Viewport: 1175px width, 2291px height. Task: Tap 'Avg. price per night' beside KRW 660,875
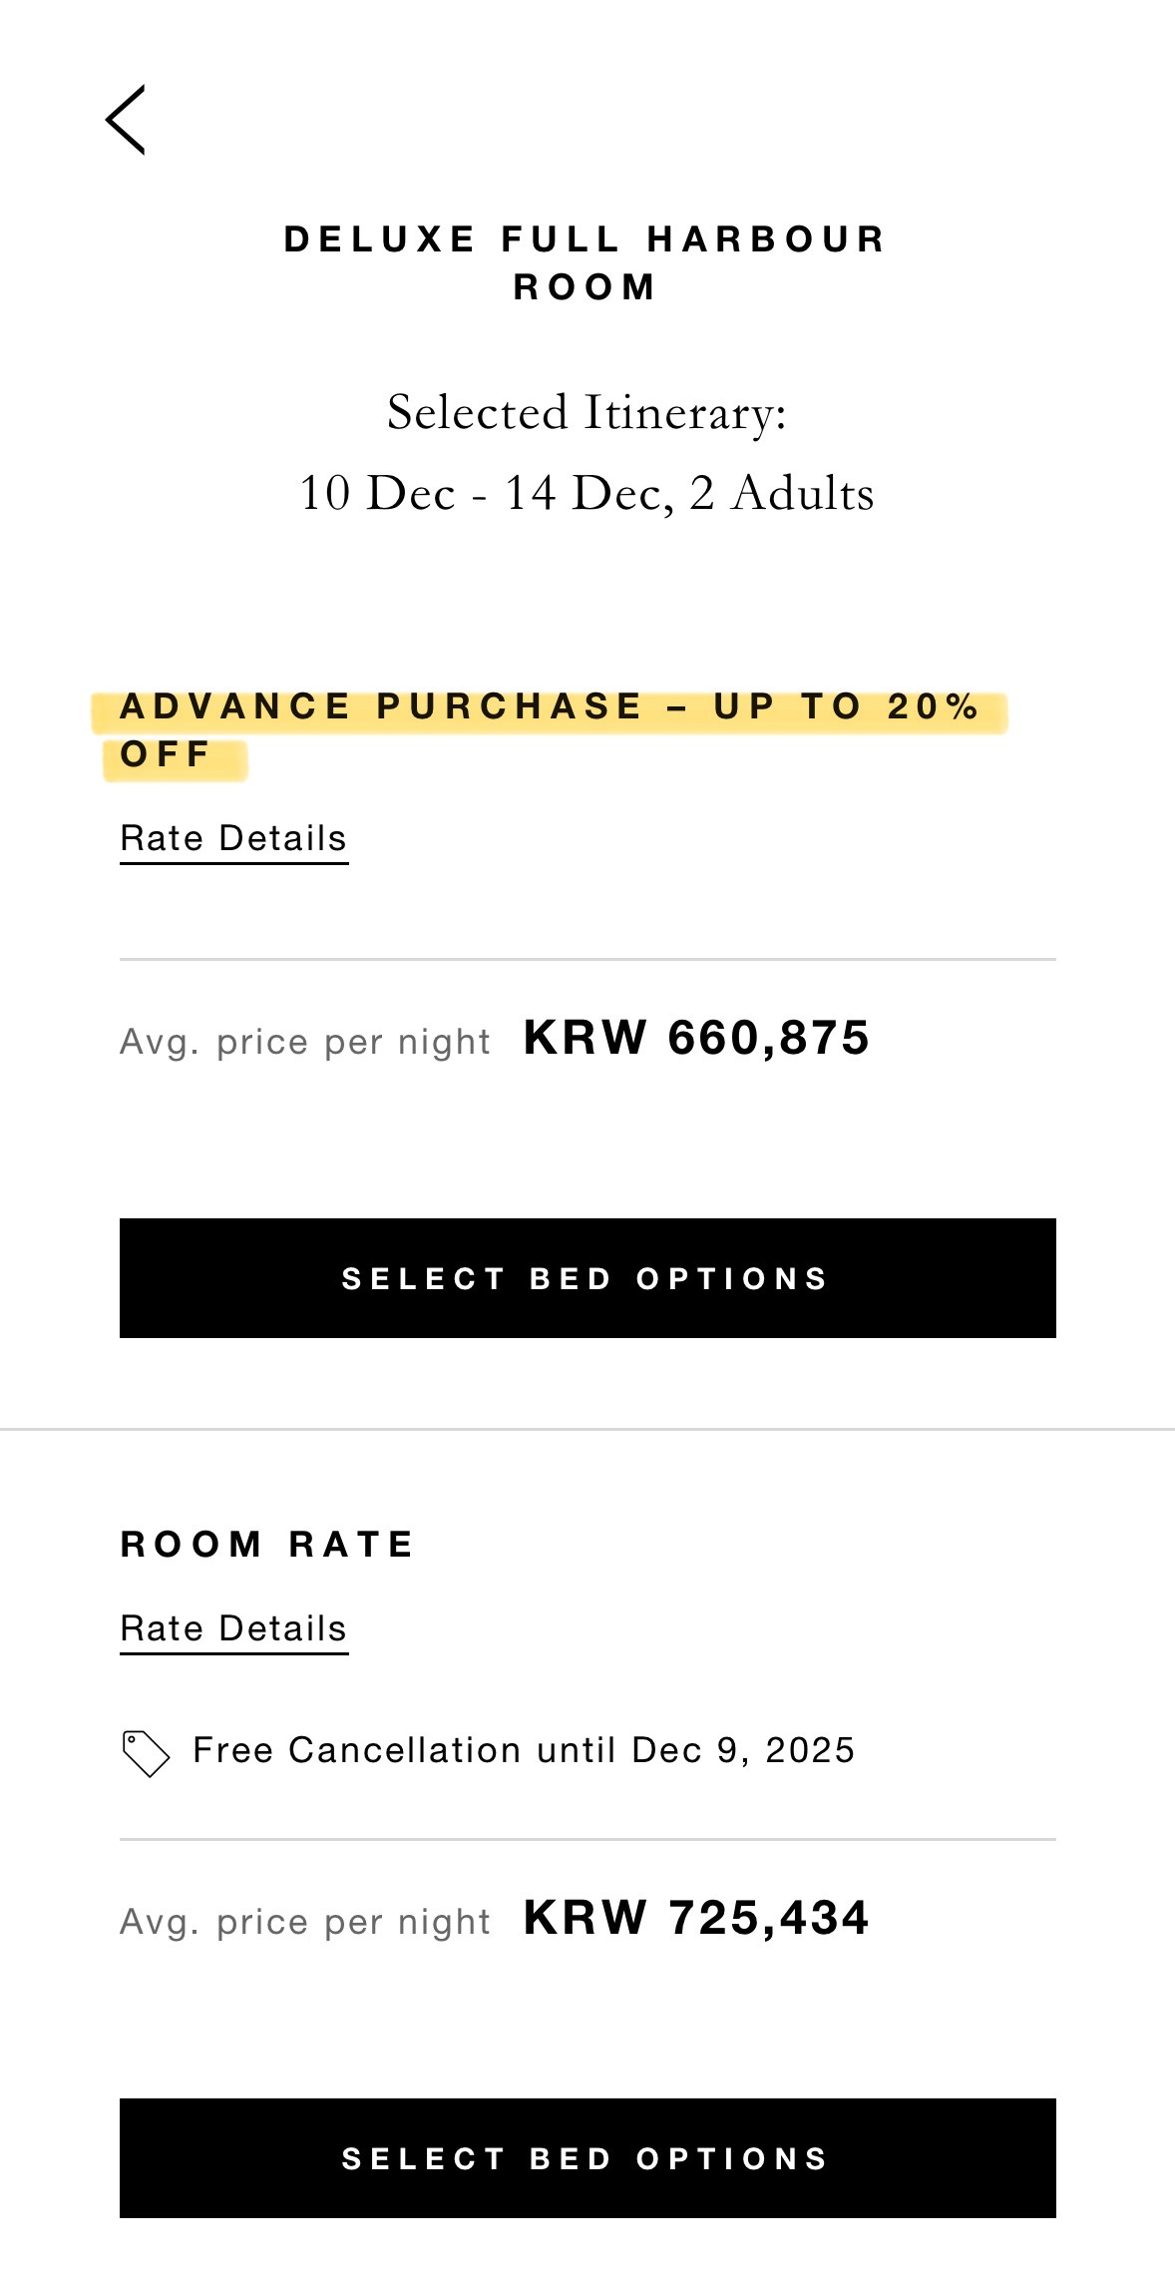[305, 1043]
